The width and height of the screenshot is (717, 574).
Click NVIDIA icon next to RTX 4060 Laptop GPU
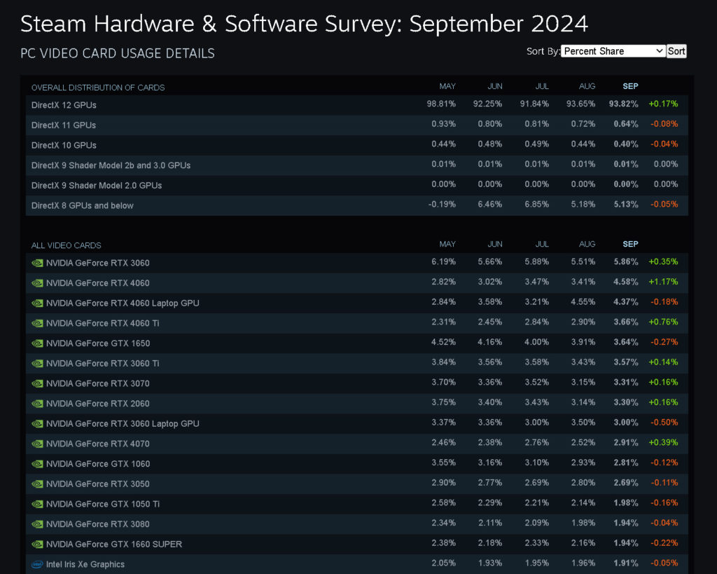(38, 303)
